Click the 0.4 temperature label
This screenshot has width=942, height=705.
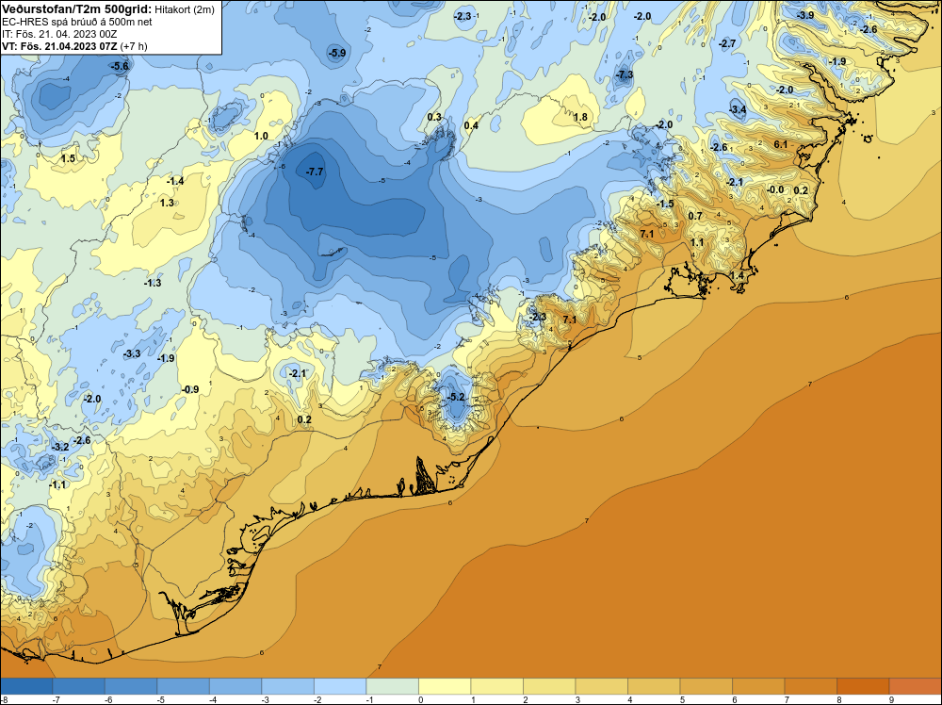[471, 125]
